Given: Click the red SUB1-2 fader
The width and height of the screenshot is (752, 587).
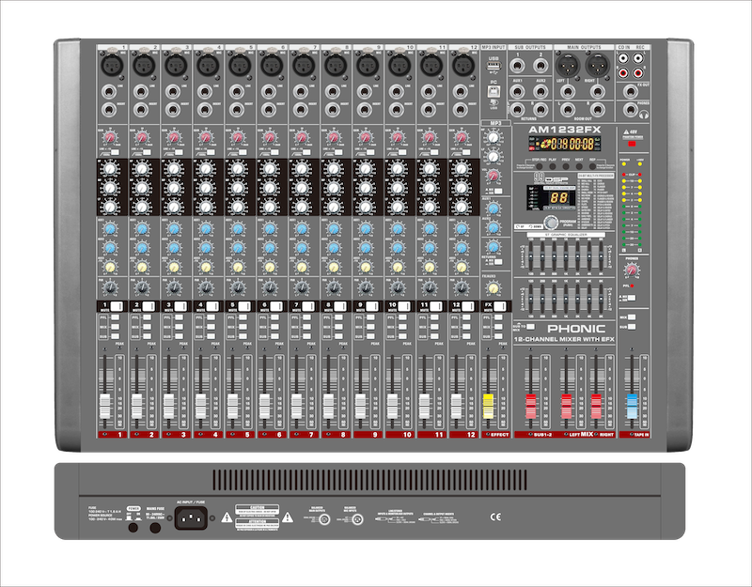Looking at the screenshot, I should click(x=530, y=407).
